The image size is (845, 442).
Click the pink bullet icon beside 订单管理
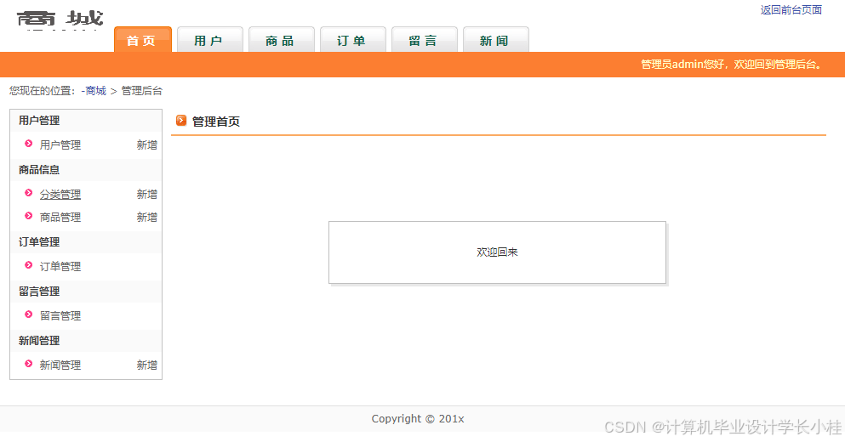[x=29, y=265]
